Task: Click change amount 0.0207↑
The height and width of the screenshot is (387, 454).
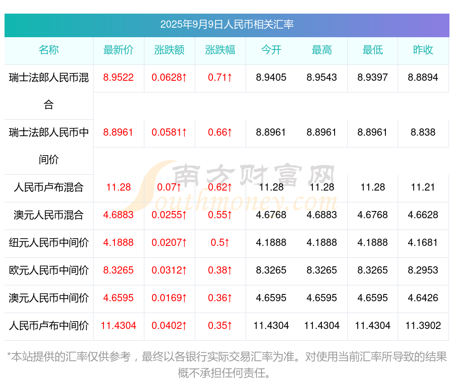Action: (169, 243)
